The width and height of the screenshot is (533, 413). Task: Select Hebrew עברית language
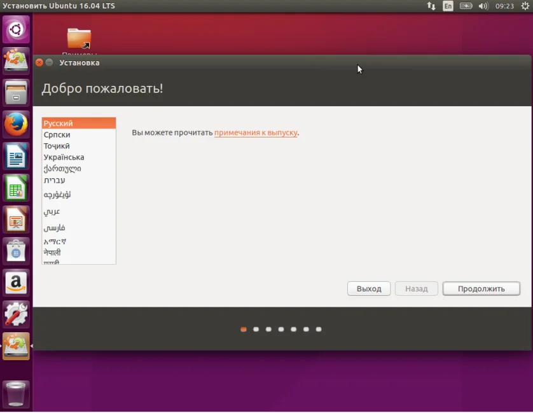click(x=79, y=180)
